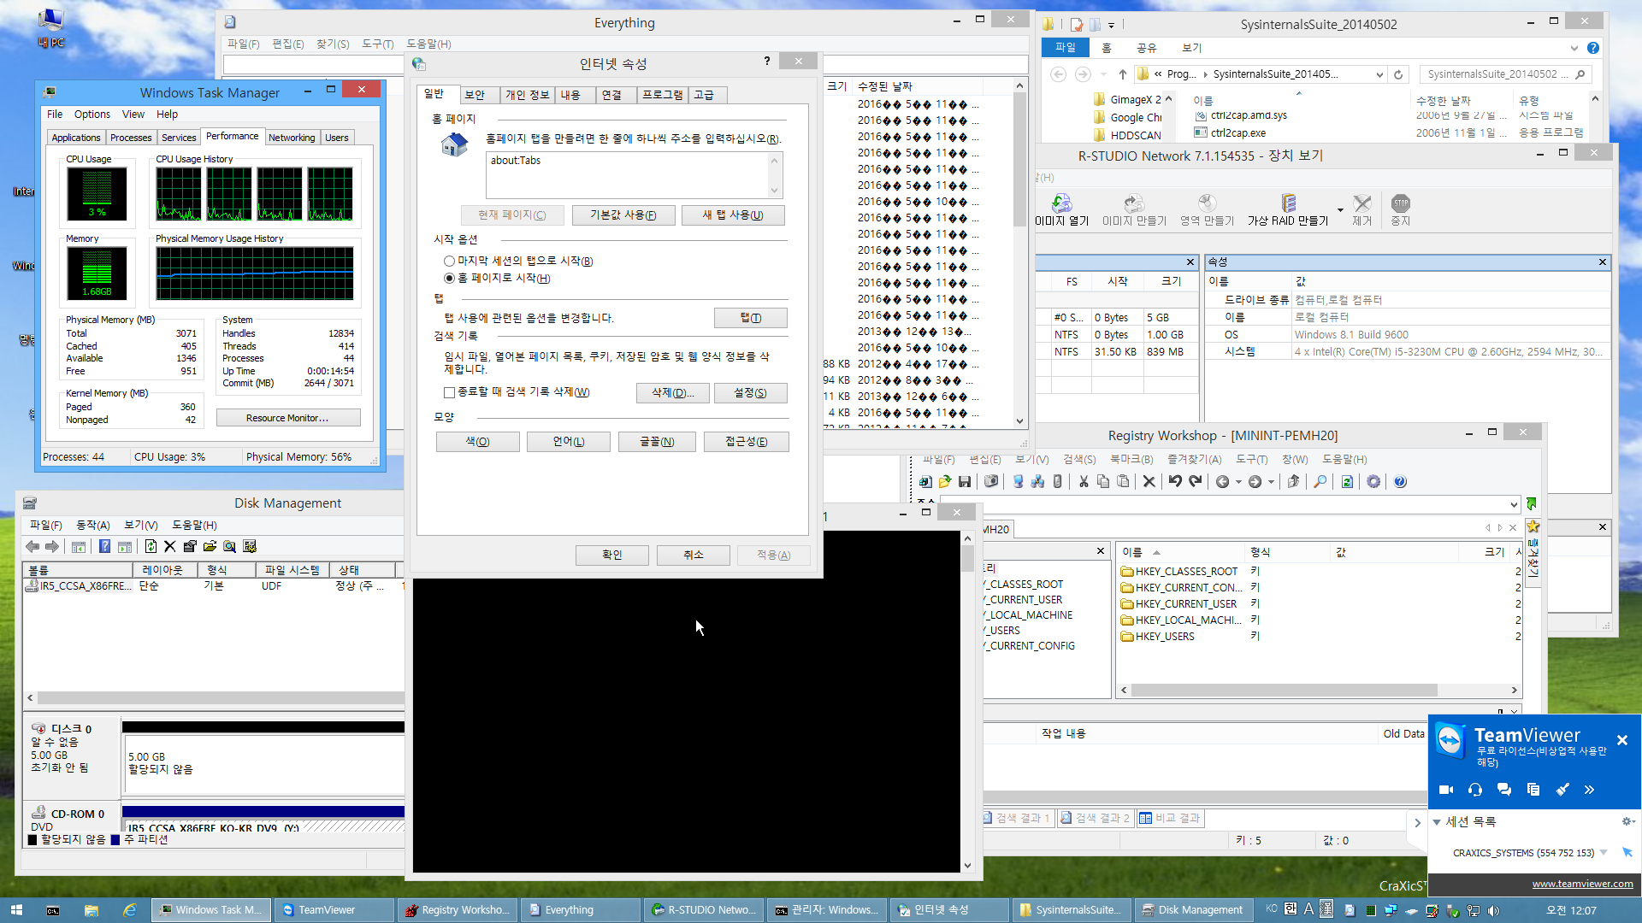The height and width of the screenshot is (923, 1642).
Task: Click the Delete (삭제) browsing history button
Action: coord(673,393)
